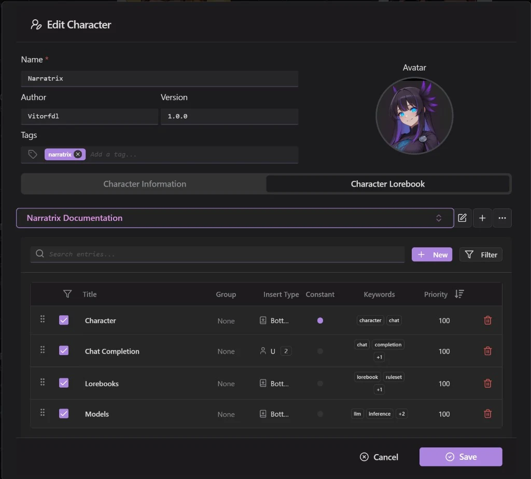Screen dimensions: 531x479
Task: Toggle the constant dot for the Models entry
Action: pos(320,414)
